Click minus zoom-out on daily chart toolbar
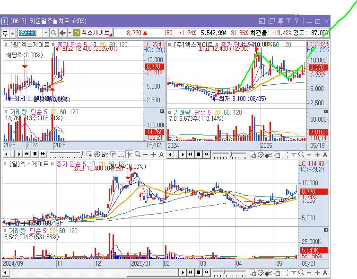 point(309,273)
